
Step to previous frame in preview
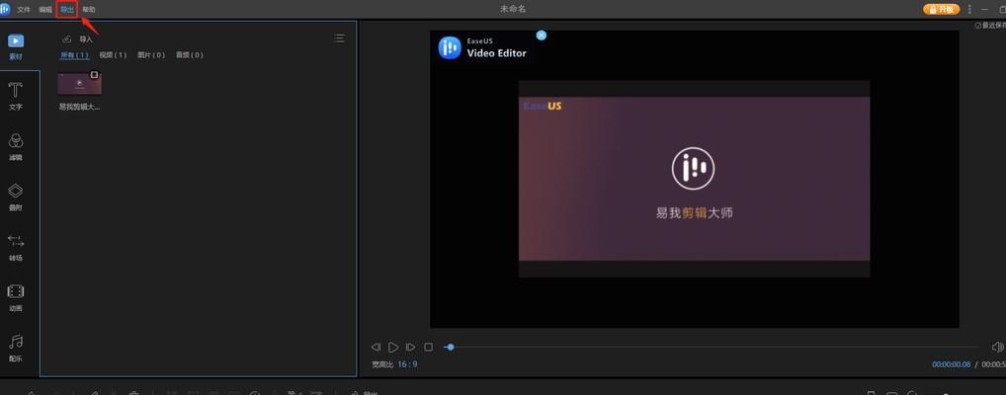coord(376,347)
